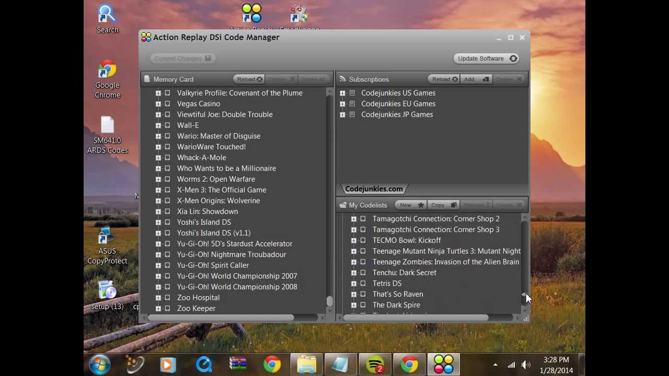Viewport: 669px width, 376px height.
Task: Click the network signal tray icon
Action: pos(511,365)
